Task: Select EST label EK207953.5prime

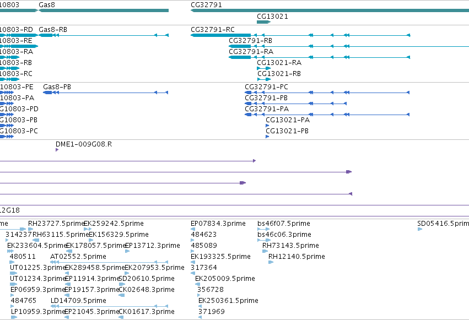Action: (x=154, y=268)
